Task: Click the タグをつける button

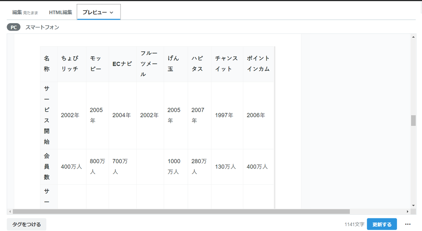Action: [26, 224]
